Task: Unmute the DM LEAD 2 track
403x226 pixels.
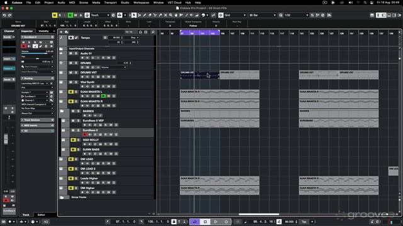Action: [x=71, y=169]
